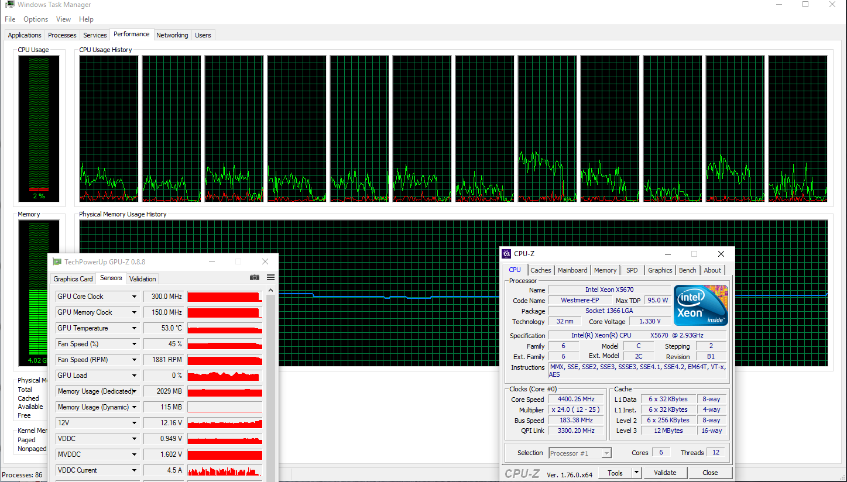Switch to the Networking tab
The height and width of the screenshot is (482, 847).
(x=172, y=35)
